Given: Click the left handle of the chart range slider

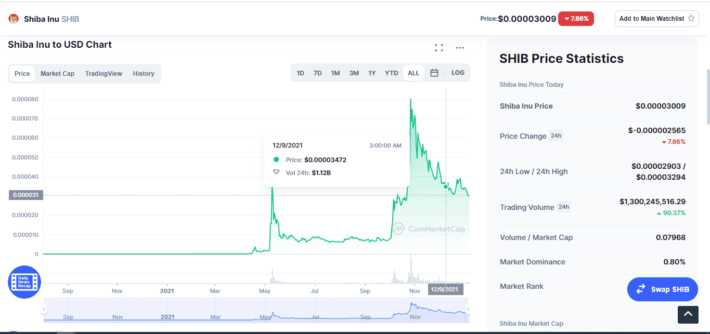Looking at the screenshot, I should [x=44, y=310].
